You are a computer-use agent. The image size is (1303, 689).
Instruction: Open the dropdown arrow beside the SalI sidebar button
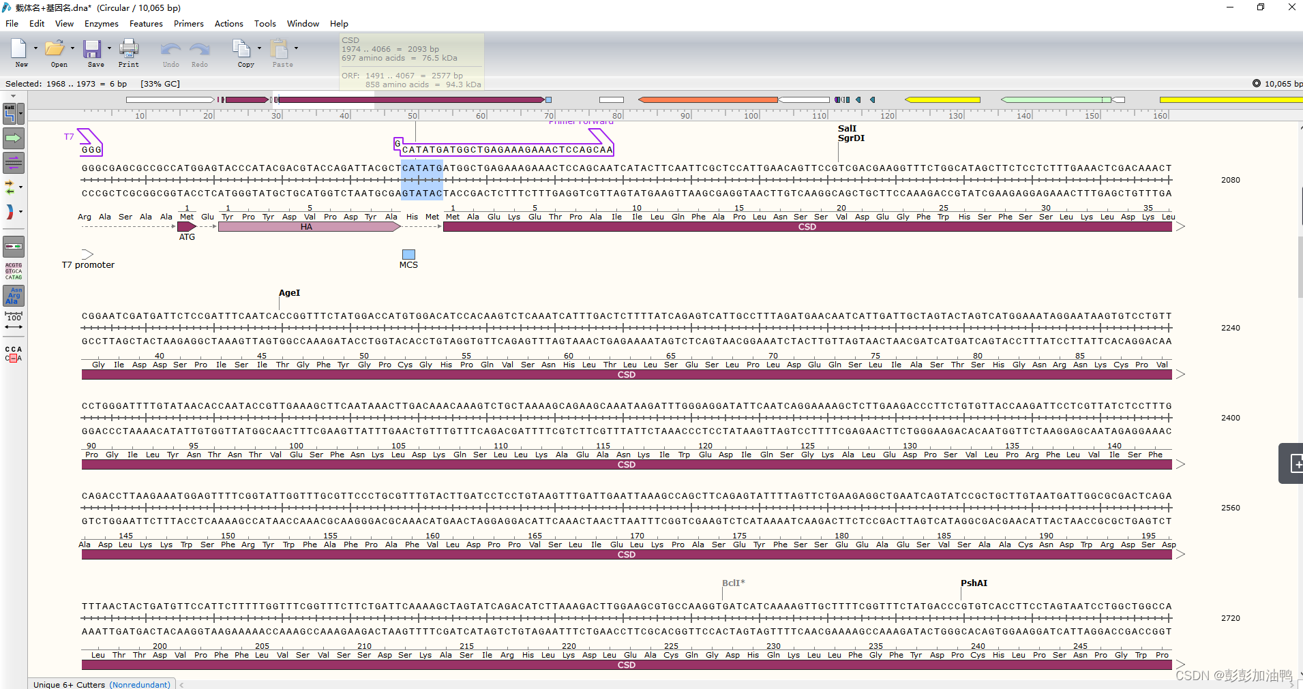tap(20, 113)
